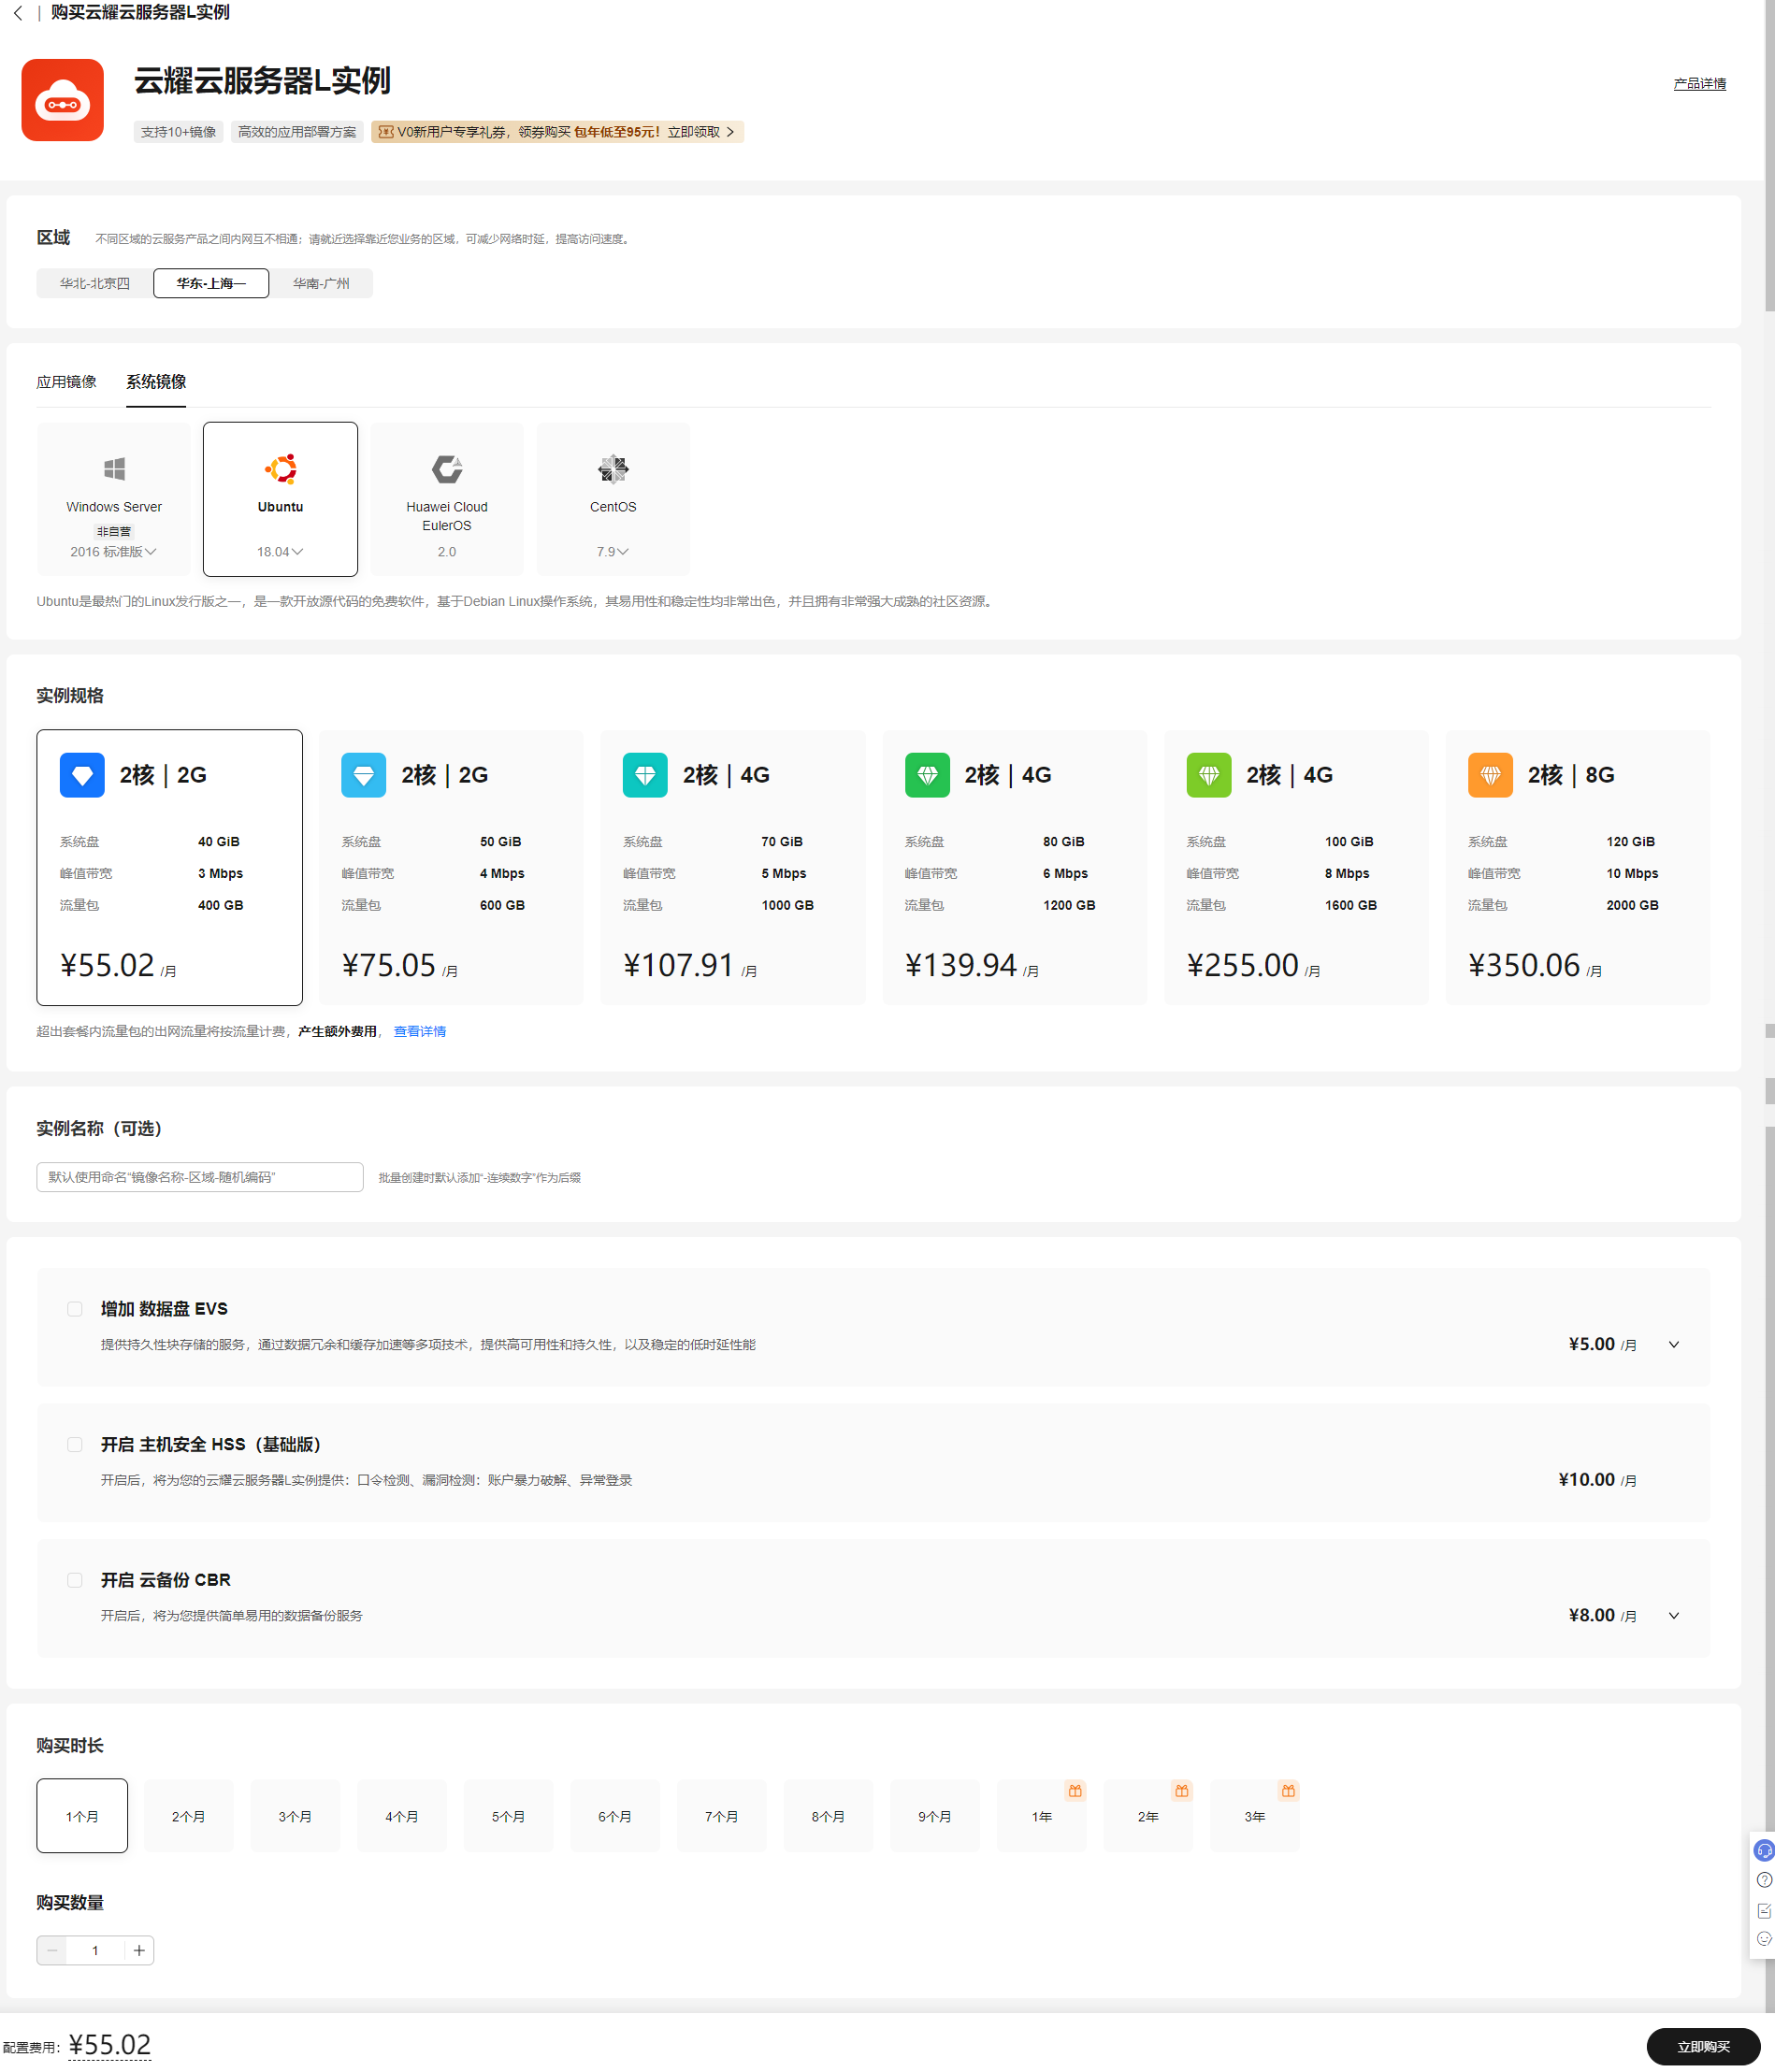Select the 3年 duration option

1255,1816
